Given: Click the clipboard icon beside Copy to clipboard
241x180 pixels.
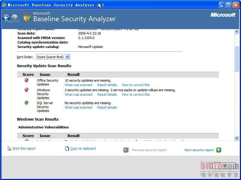Looking at the screenshot, I should tap(67, 148).
